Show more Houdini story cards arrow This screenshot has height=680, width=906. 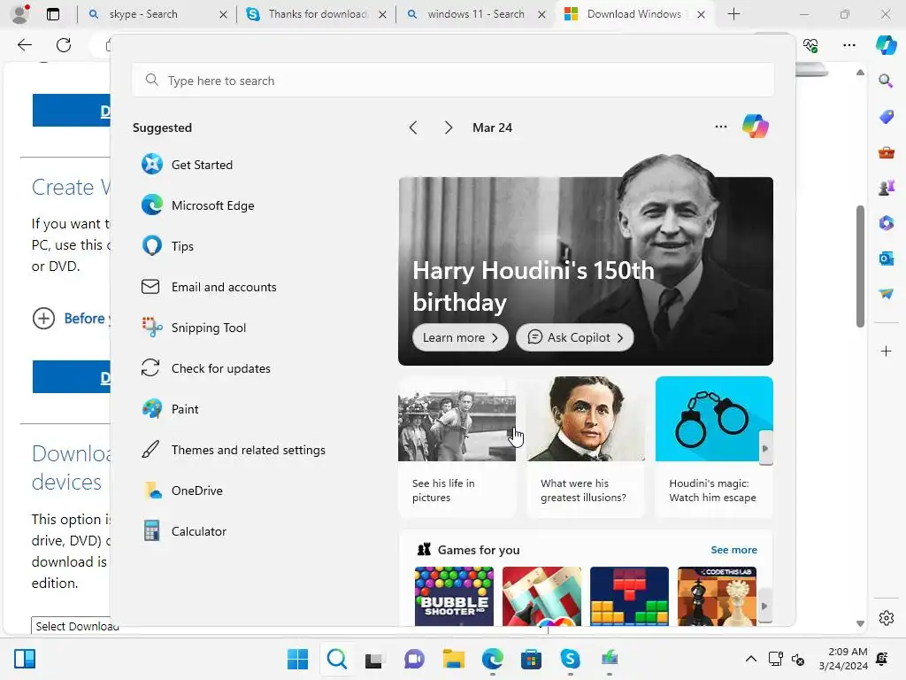click(x=765, y=448)
